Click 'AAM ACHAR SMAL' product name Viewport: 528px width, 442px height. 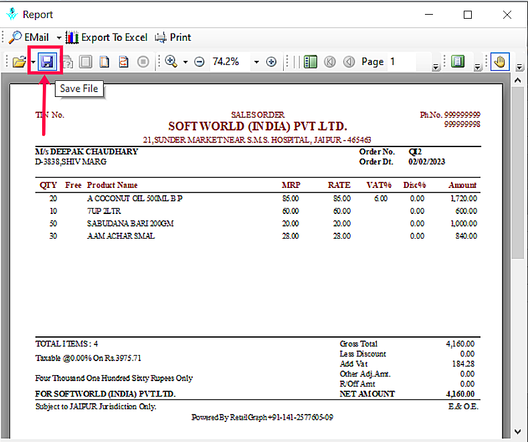(x=121, y=236)
